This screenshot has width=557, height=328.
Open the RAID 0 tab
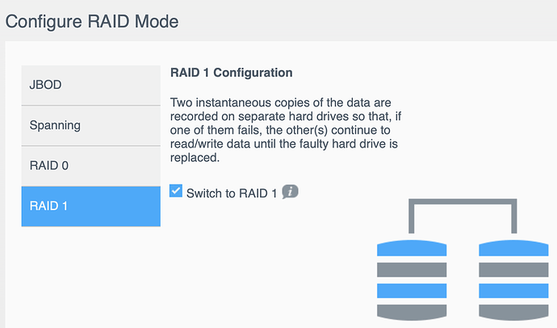coord(90,166)
